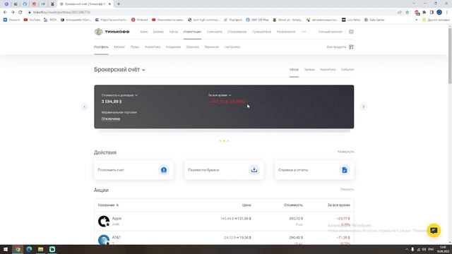Select the middle carousel dot indicator
This screenshot has width=452, height=254.
[x=224, y=141]
